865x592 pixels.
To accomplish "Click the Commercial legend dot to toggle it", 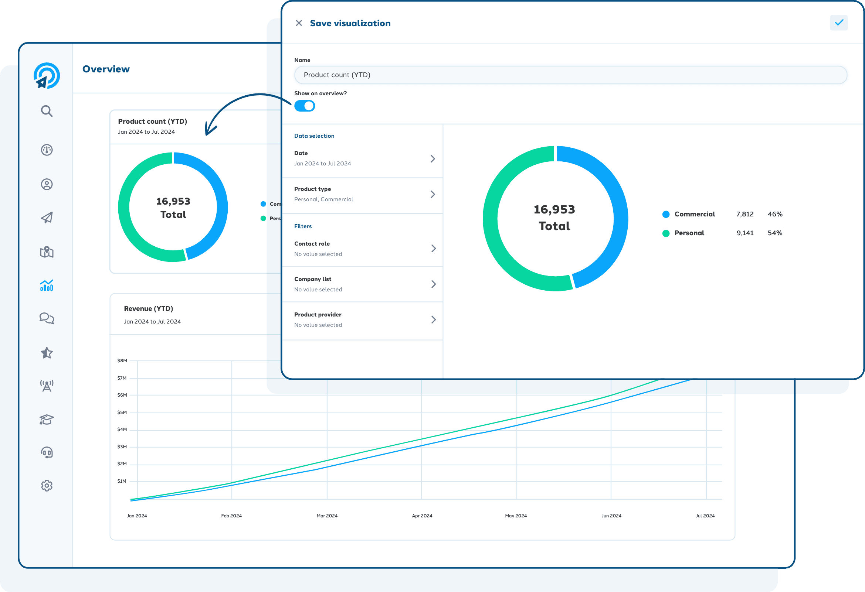I will [665, 214].
